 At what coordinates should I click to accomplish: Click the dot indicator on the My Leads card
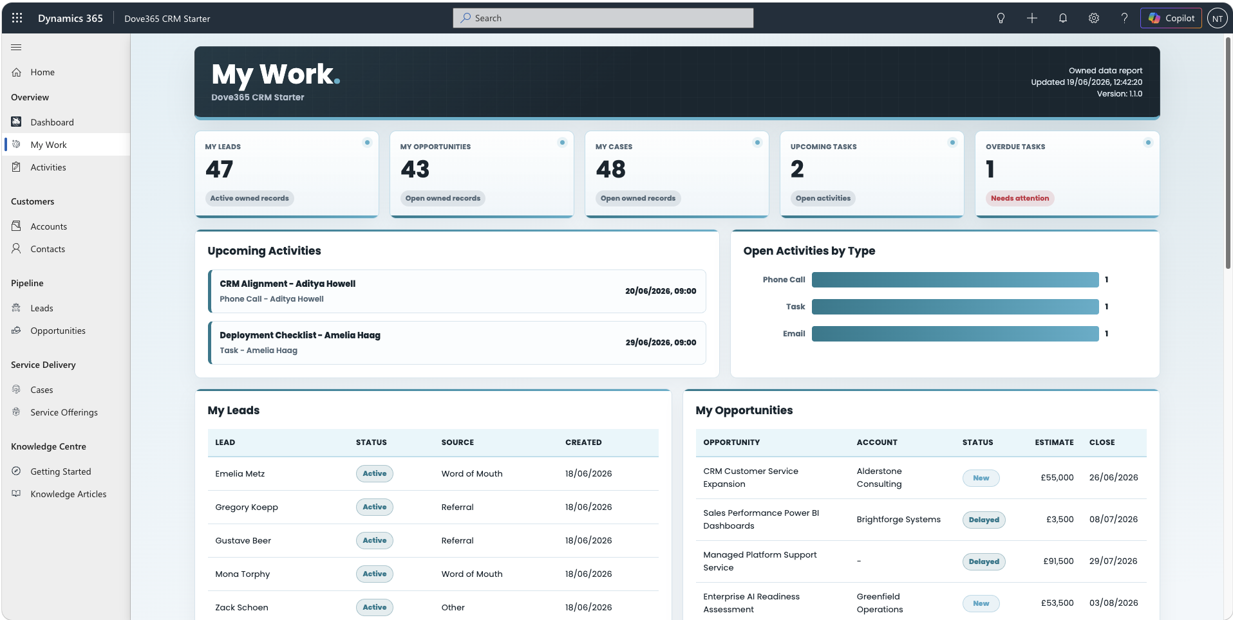point(367,142)
